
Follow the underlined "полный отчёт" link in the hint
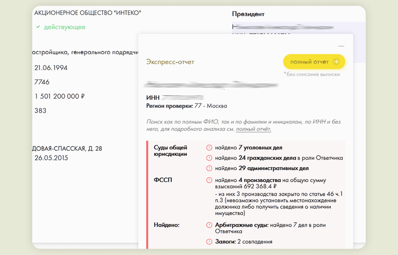click(x=253, y=129)
